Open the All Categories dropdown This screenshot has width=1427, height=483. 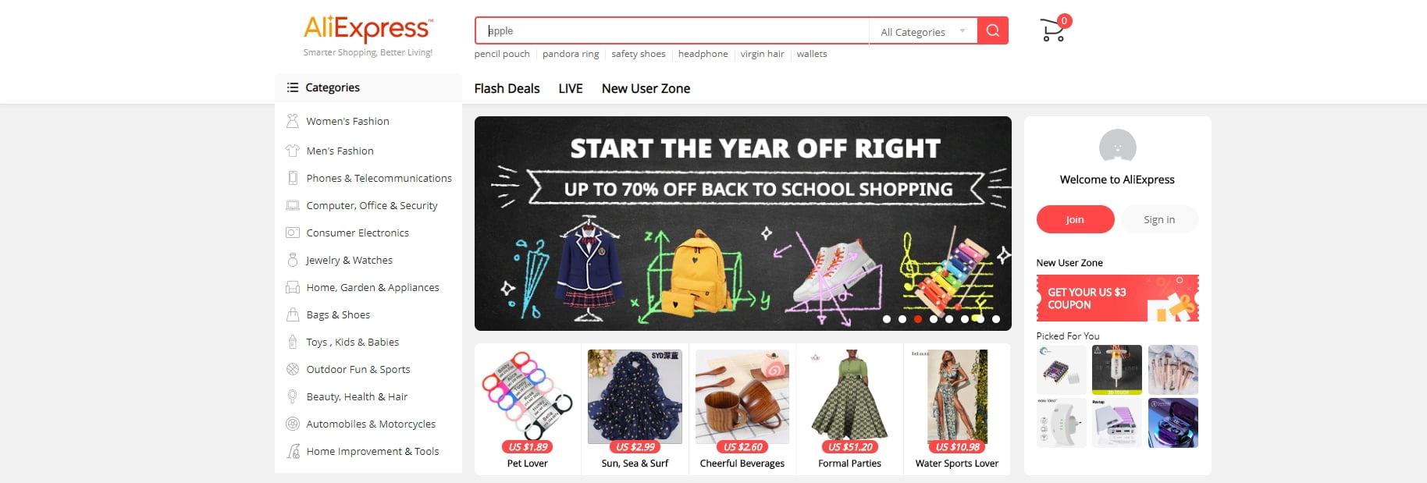coord(923,32)
